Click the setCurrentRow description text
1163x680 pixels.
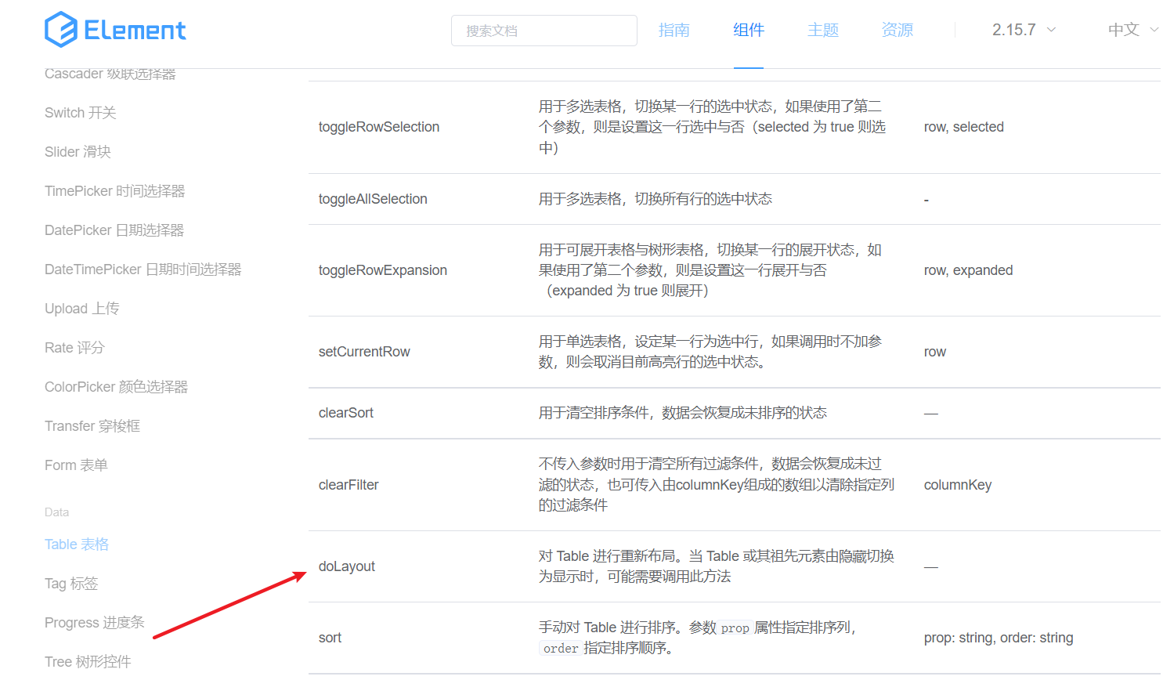click(x=710, y=352)
